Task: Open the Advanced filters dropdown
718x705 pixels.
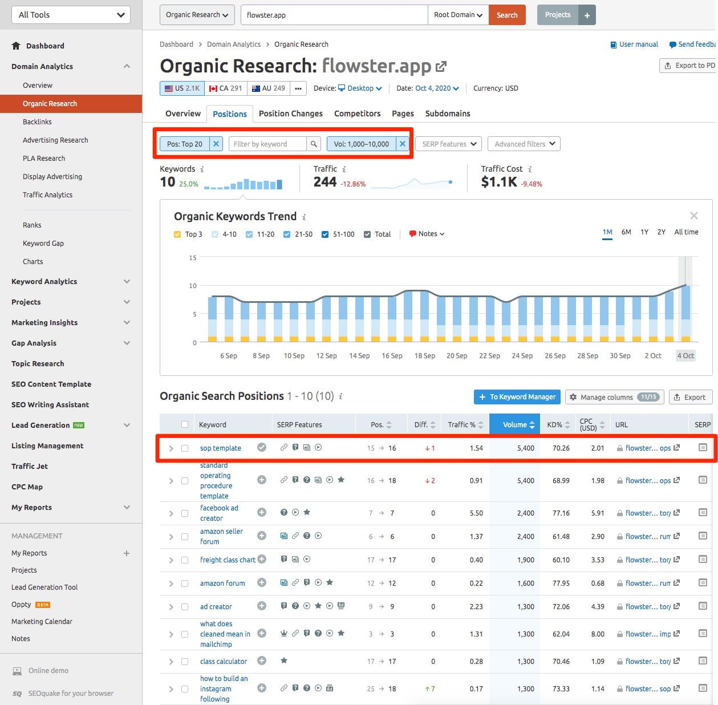Action: point(524,144)
